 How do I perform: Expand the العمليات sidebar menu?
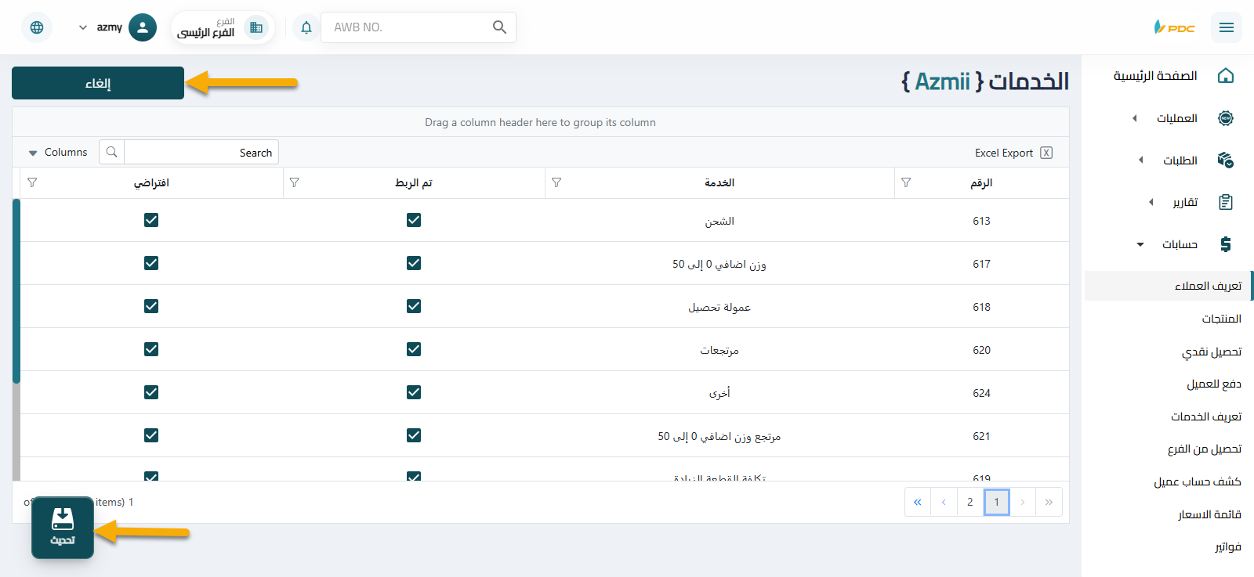[x=1176, y=118]
